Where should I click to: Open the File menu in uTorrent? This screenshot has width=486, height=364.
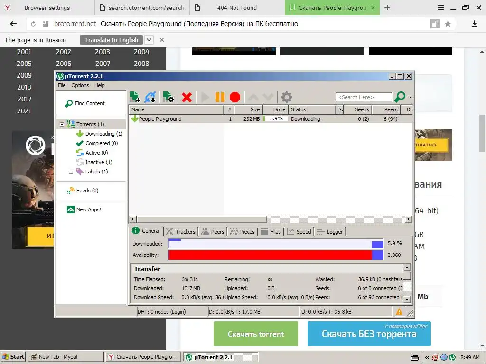point(62,85)
